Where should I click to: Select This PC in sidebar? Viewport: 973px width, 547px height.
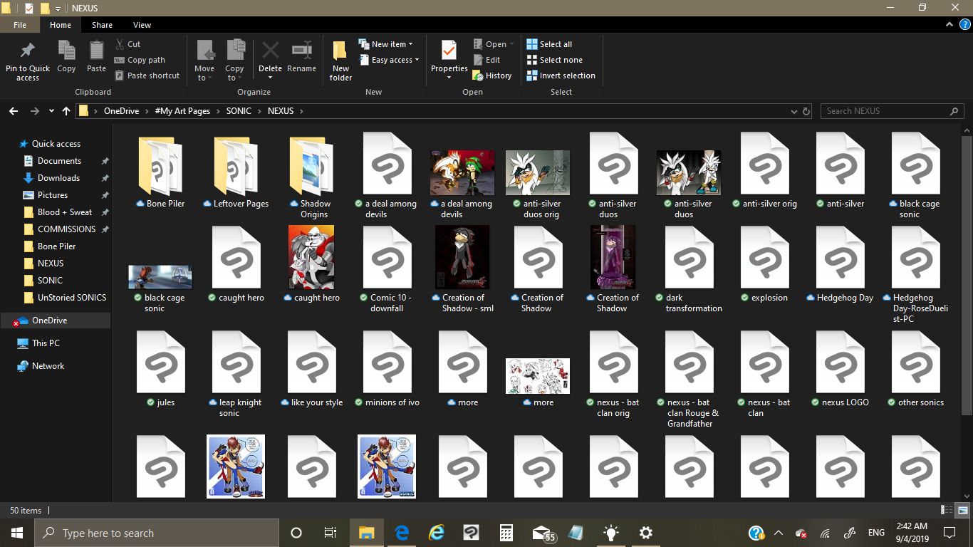[46, 343]
